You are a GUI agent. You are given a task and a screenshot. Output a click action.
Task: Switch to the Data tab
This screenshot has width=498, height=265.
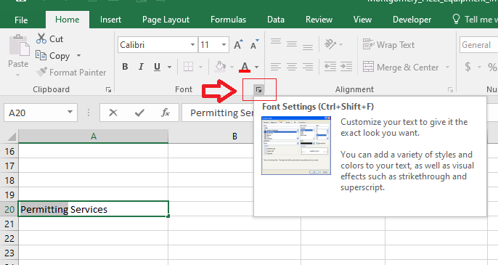276,20
